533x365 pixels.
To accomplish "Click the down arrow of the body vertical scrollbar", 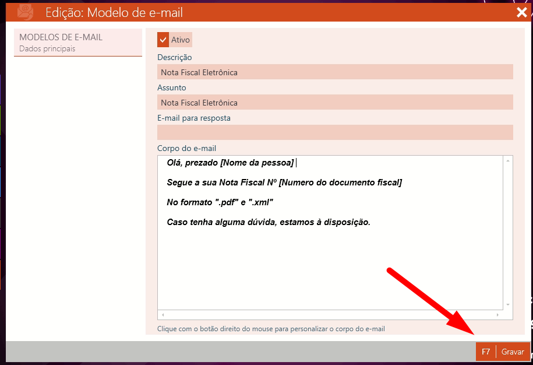I will (508, 304).
